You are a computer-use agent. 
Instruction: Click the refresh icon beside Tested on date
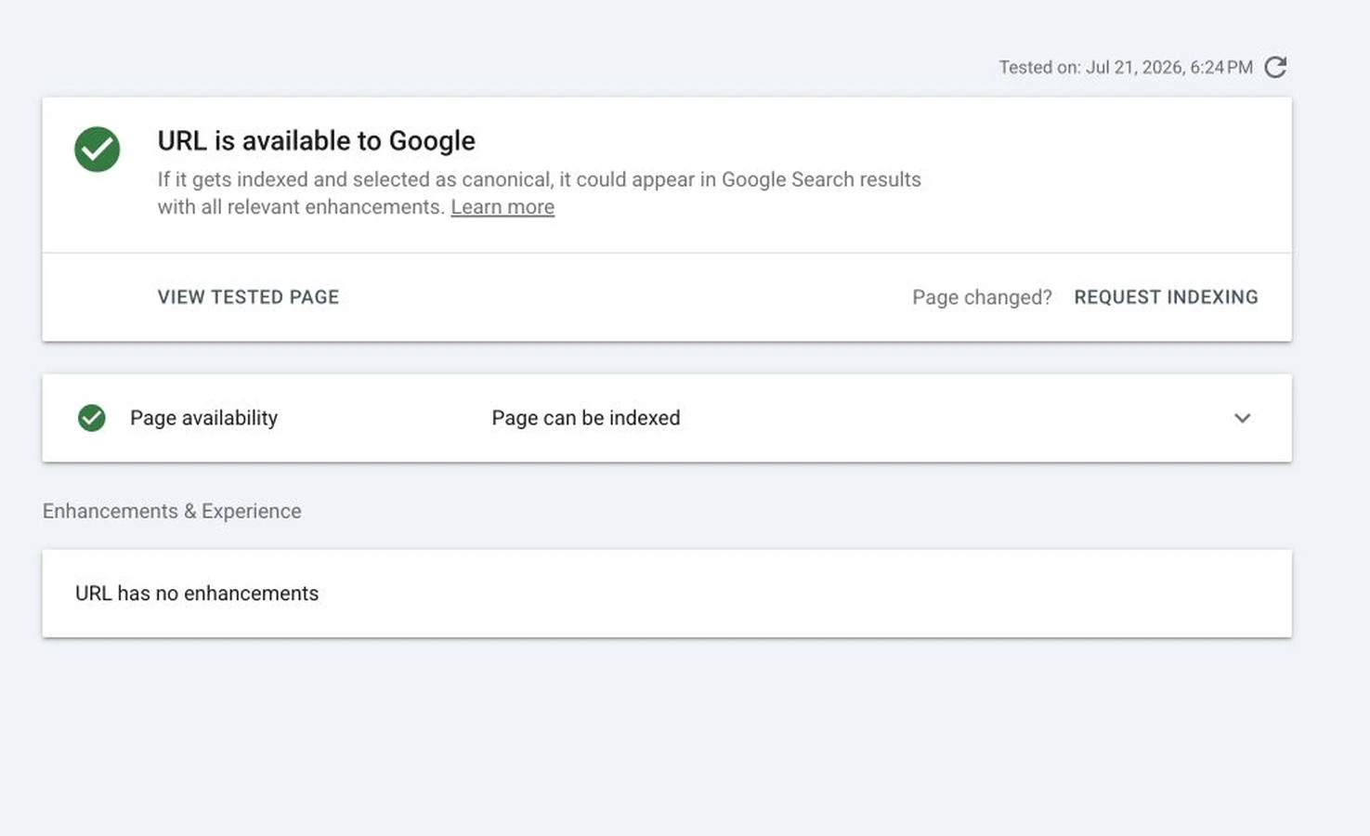click(1275, 67)
